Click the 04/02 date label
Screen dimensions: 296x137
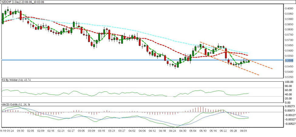point(132,130)
